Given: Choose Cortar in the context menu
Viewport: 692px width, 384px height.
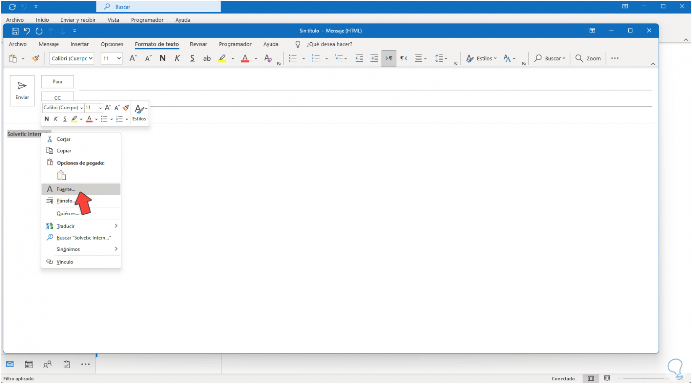Looking at the screenshot, I should click(81, 139).
